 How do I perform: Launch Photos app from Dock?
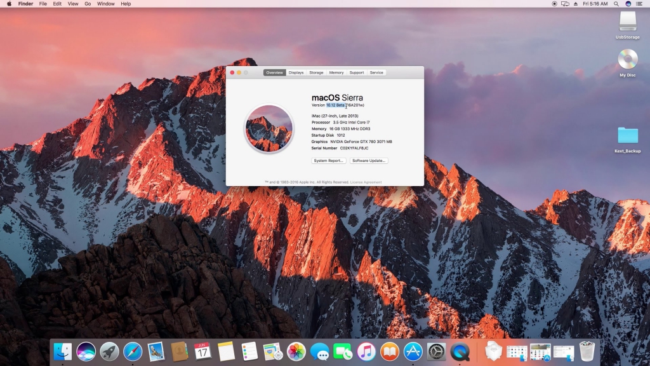coord(296,351)
